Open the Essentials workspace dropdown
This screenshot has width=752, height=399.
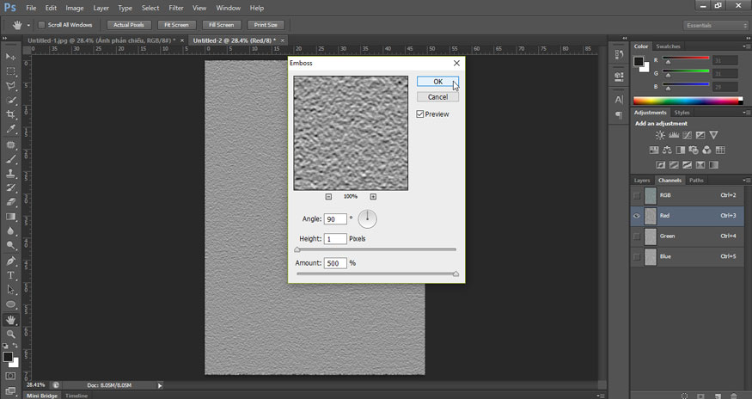(715, 26)
